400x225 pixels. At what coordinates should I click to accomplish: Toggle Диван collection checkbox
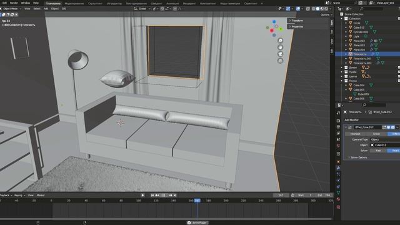coord(399,67)
